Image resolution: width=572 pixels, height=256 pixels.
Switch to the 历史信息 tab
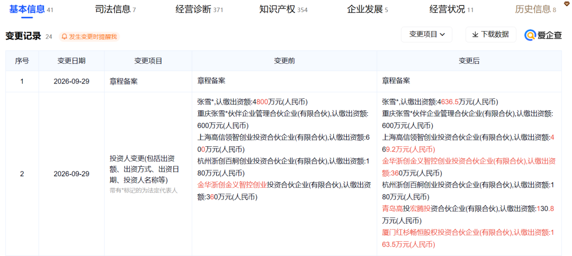[x=535, y=10]
